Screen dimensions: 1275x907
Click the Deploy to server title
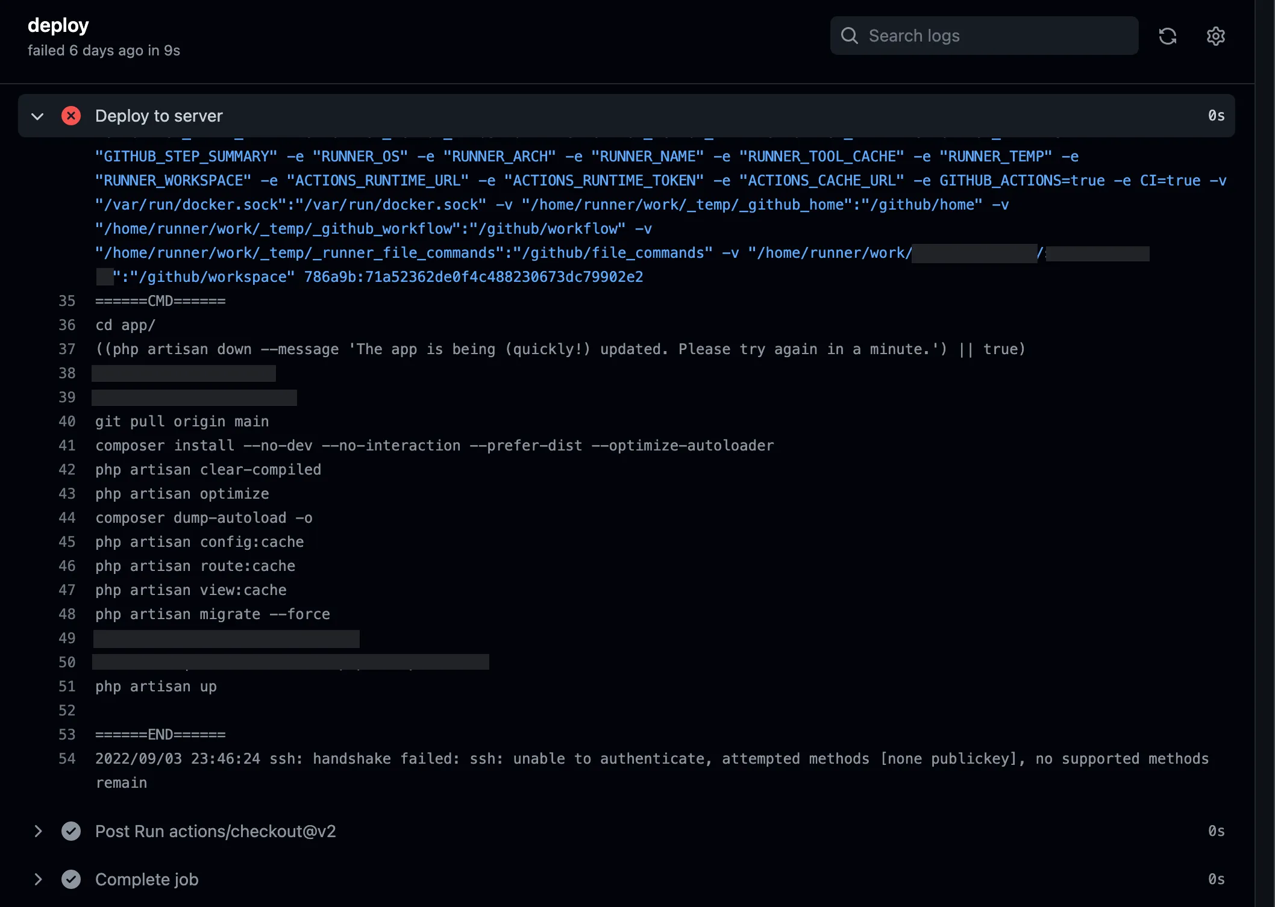(x=159, y=116)
